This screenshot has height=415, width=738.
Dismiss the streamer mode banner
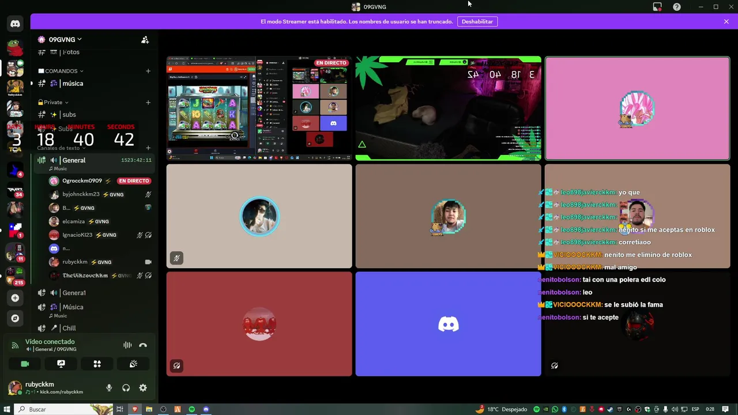click(x=726, y=21)
